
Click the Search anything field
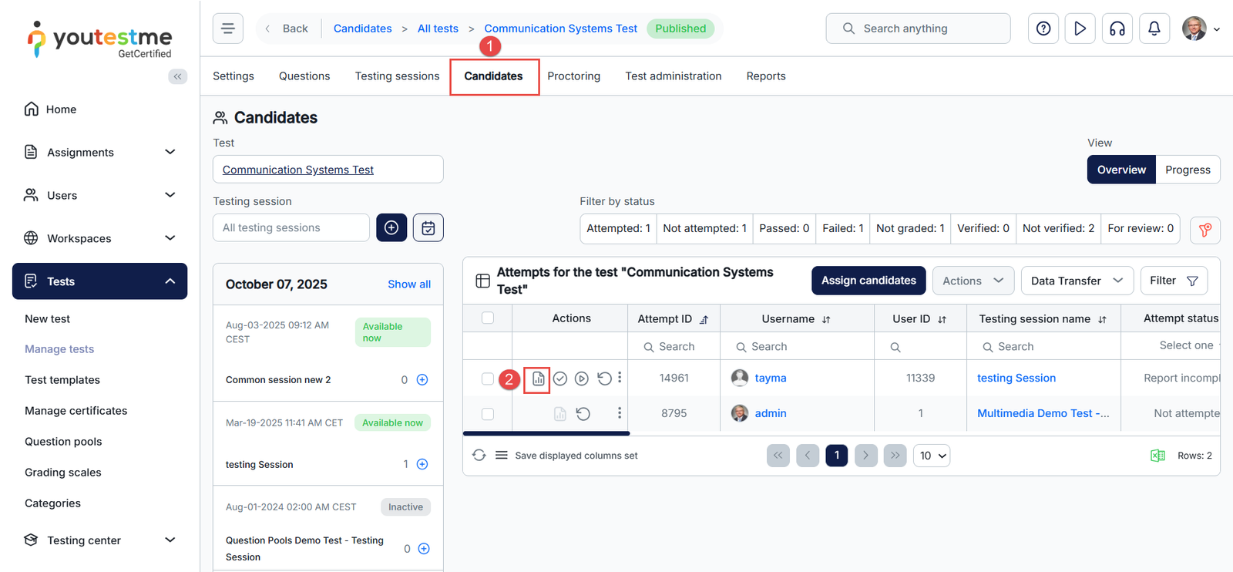click(x=918, y=29)
